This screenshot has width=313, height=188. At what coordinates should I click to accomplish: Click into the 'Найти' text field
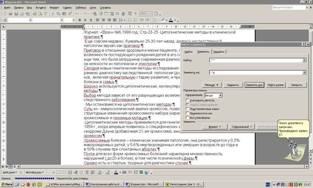tap(256, 60)
